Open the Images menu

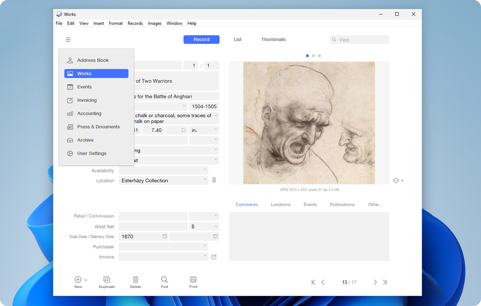[x=155, y=23]
